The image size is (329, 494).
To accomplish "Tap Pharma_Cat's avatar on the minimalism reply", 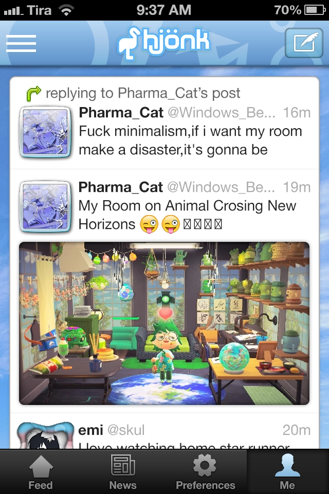I will coord(45,132).
